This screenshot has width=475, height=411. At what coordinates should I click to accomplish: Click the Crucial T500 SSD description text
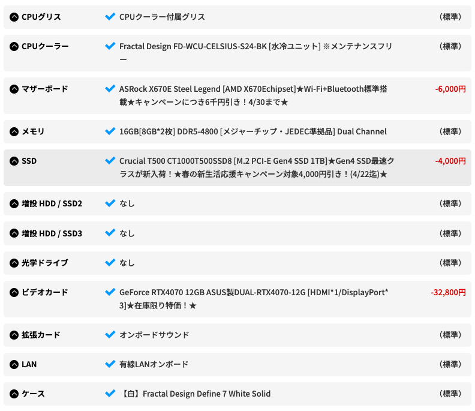tap(257, 167)
